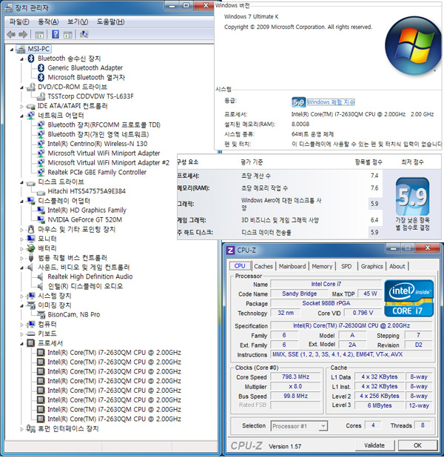Viewport: 444px width, 458px height.
Task: Click the Specification field in CPU-Z
Action: click(x=351, y=325)
